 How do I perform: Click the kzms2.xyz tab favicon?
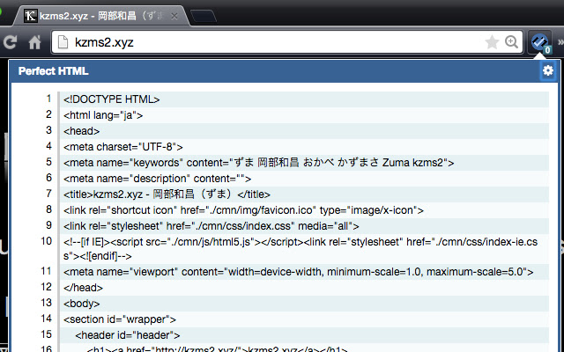(31, 15)
